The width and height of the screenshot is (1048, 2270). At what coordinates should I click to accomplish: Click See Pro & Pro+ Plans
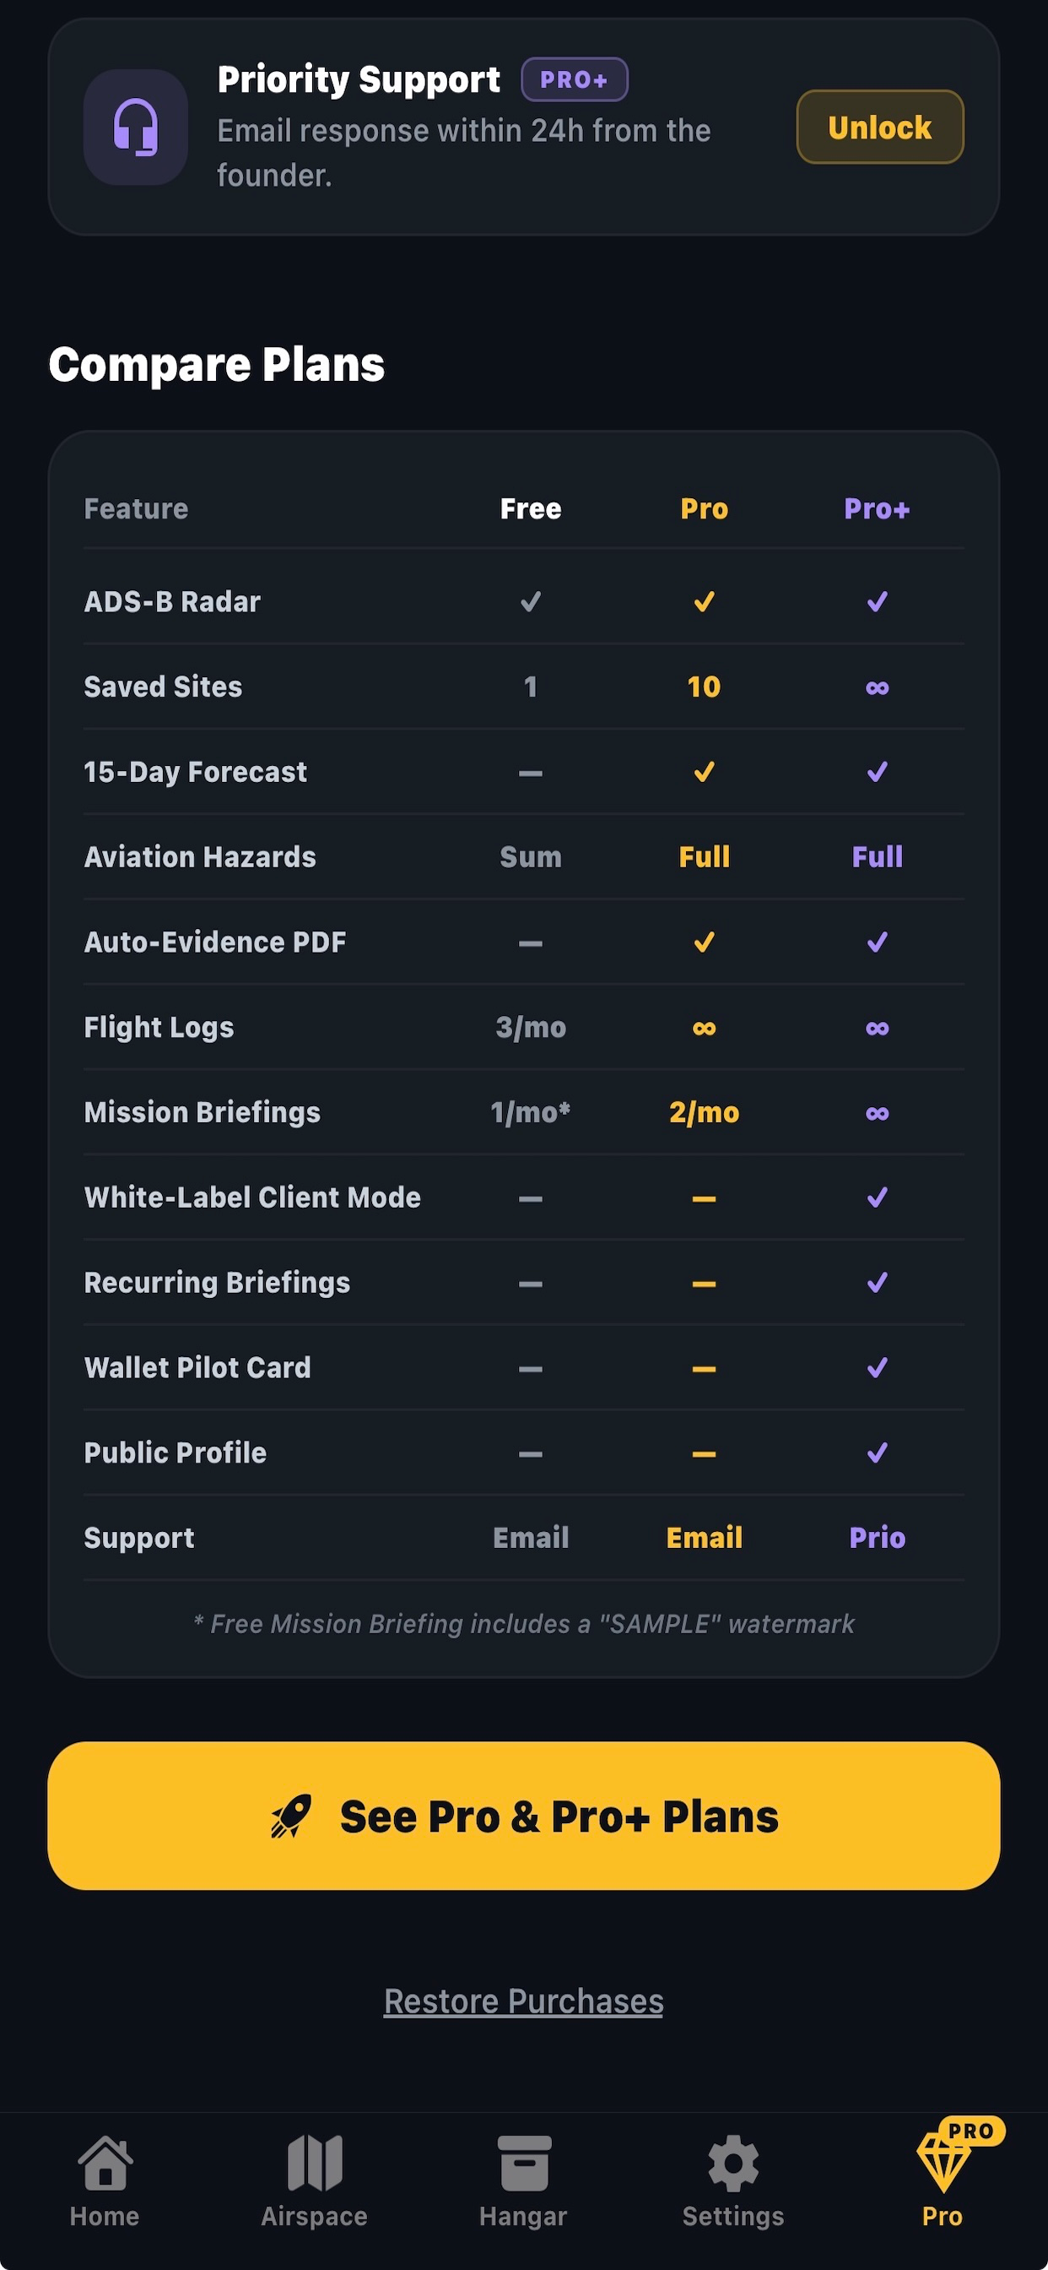[524, 1816]
